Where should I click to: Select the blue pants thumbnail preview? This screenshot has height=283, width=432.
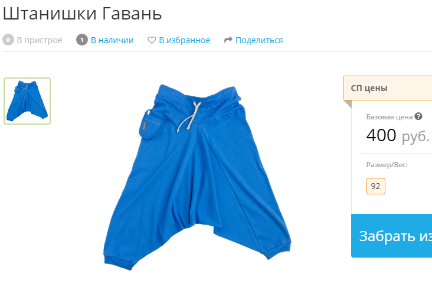pyautogui.click(x=27, y=101)
